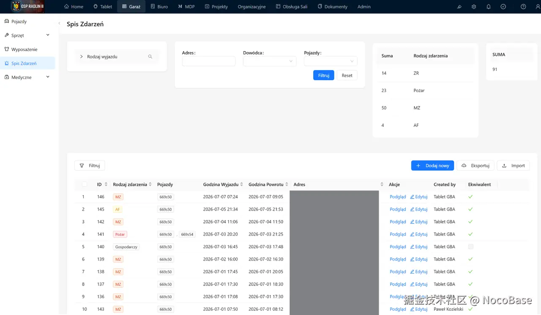Click the Eksportuj button
541x315 pixels.
pyautogui.click(x=475, y=166)
